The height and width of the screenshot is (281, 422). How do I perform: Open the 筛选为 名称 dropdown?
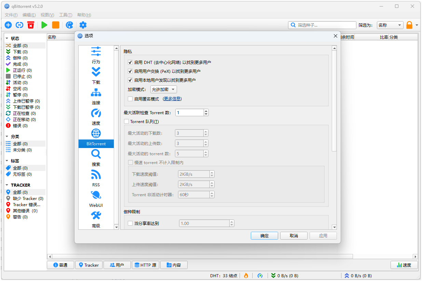click(390, 25)
